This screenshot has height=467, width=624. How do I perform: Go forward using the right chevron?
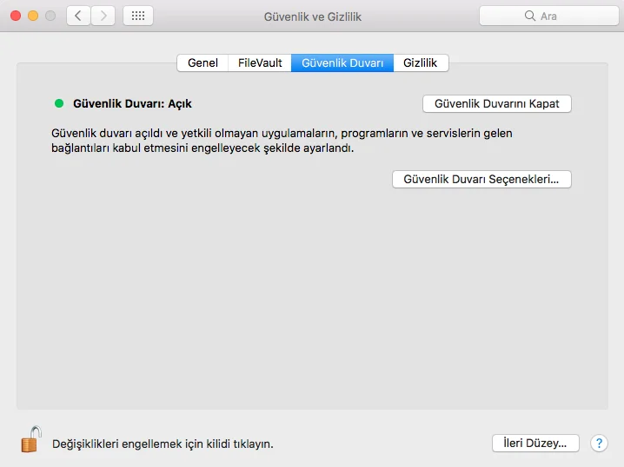(103, 16)
